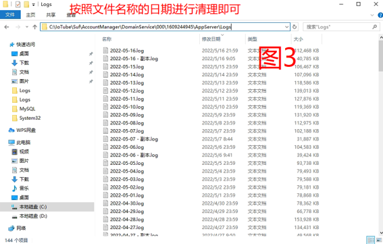This screenshot has width=383, height=244.
Task: Open the Help question mark icon
Action: (380, 15)
